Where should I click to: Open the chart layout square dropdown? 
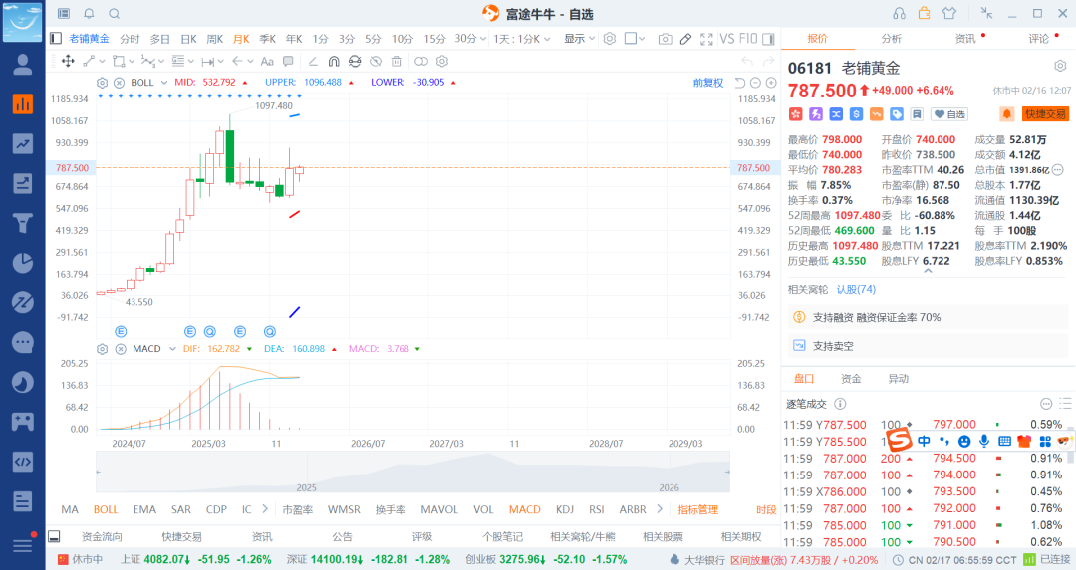pyautogui.click(x=635, y=39)
